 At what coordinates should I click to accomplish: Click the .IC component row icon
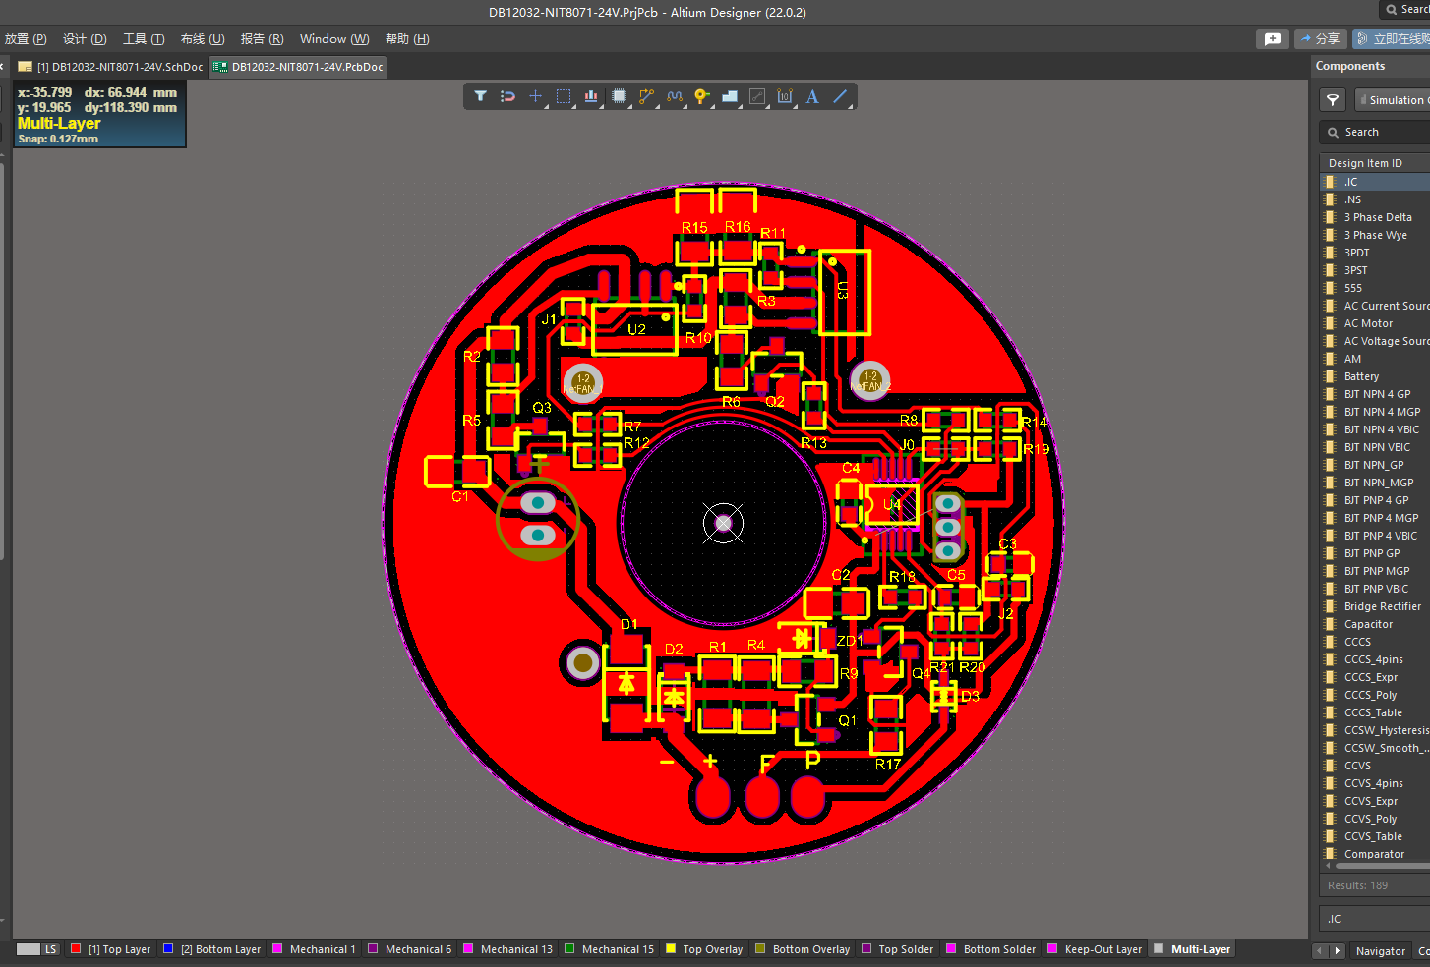click(1331, 182)
